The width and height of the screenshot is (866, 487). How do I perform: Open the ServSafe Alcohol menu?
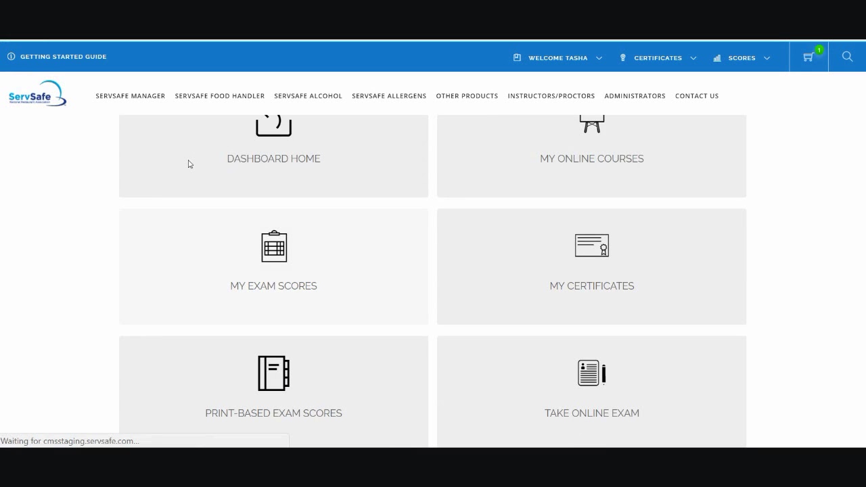pyautogui.click(x=308, y=96)
